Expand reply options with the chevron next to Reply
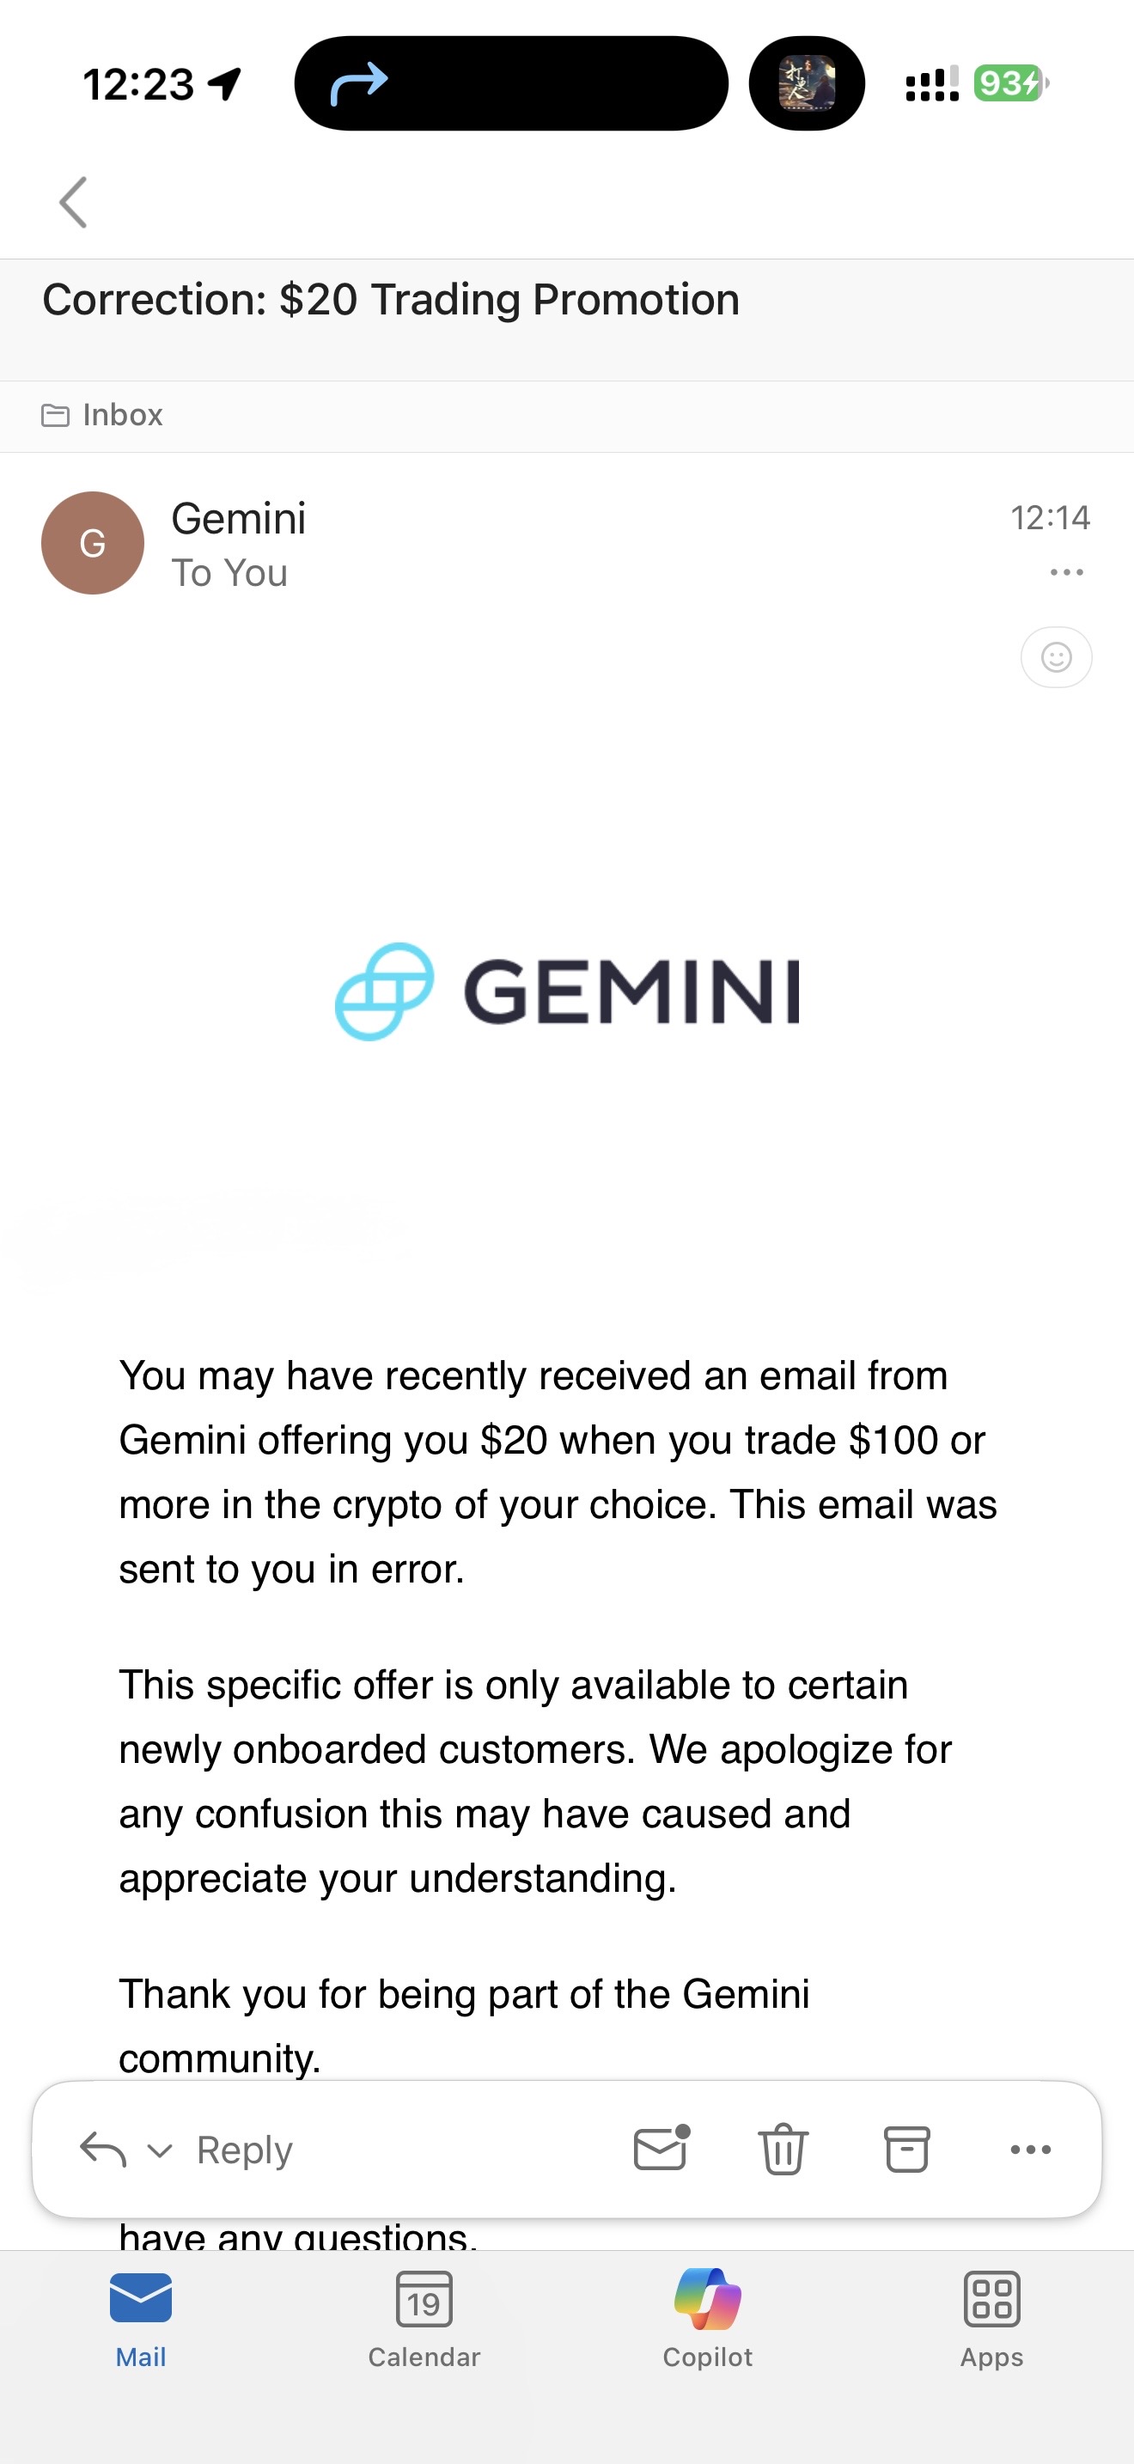The height and width of the screenshot is (2464, 1134). (x=159, y=2150)
